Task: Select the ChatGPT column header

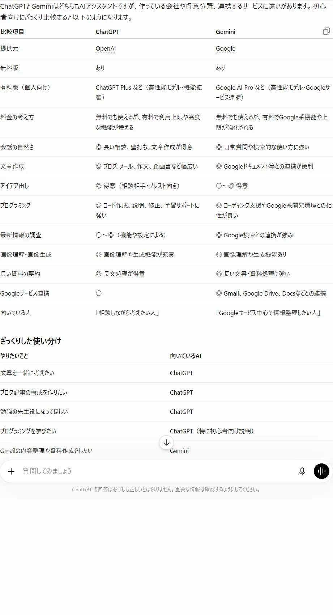Action: pos(107,32)
